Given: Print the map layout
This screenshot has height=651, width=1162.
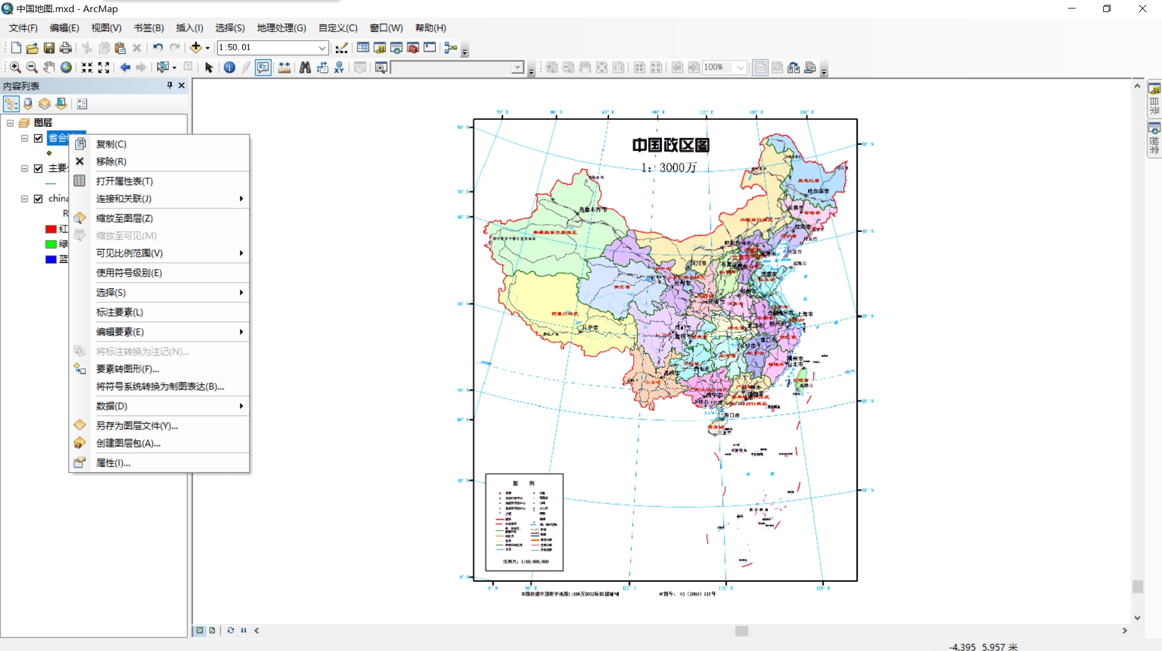Looking at the screenshot, I should click(x=65, y=48).
